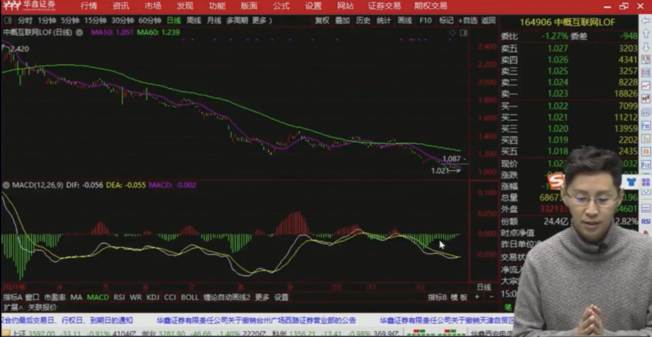The width and height of the screenshot is (652, 337).
Task: Add stock via +自选 button
Action: pyautogui.click(x=468, y=20)
